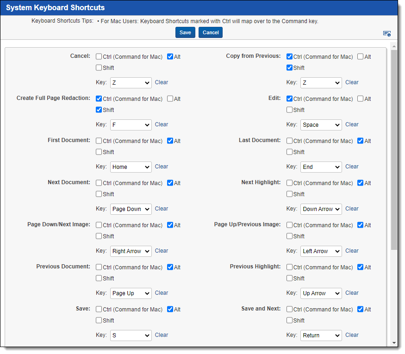Image resolution: width=405 pixels, height=354 pixels.
Task: Uncheck Alt for the Cancel shortcut
Action: 170,56
